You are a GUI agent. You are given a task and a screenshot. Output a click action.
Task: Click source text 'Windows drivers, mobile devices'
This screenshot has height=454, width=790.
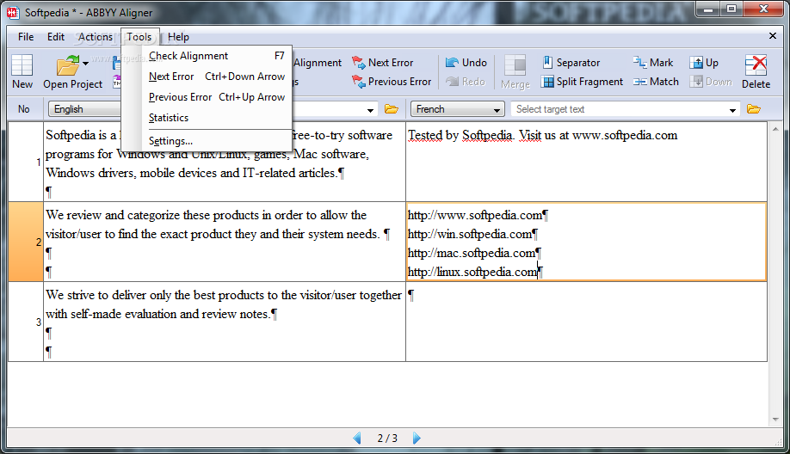pos(132,173)
